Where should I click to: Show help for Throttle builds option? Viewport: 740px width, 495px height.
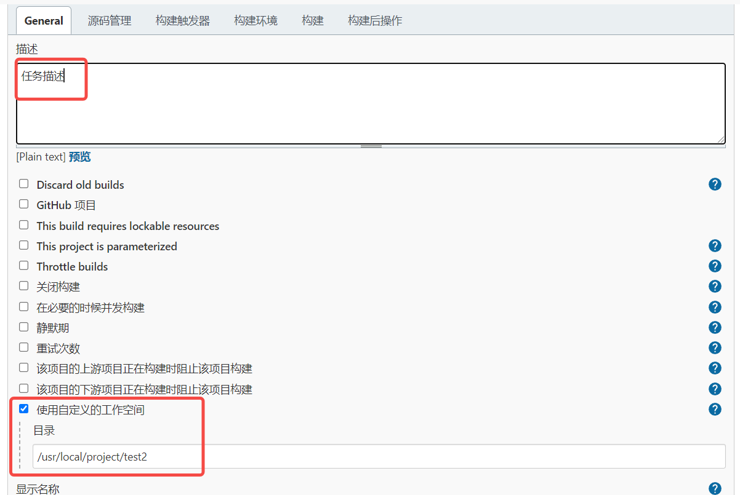pyautogui.click(x=715, y=266)
